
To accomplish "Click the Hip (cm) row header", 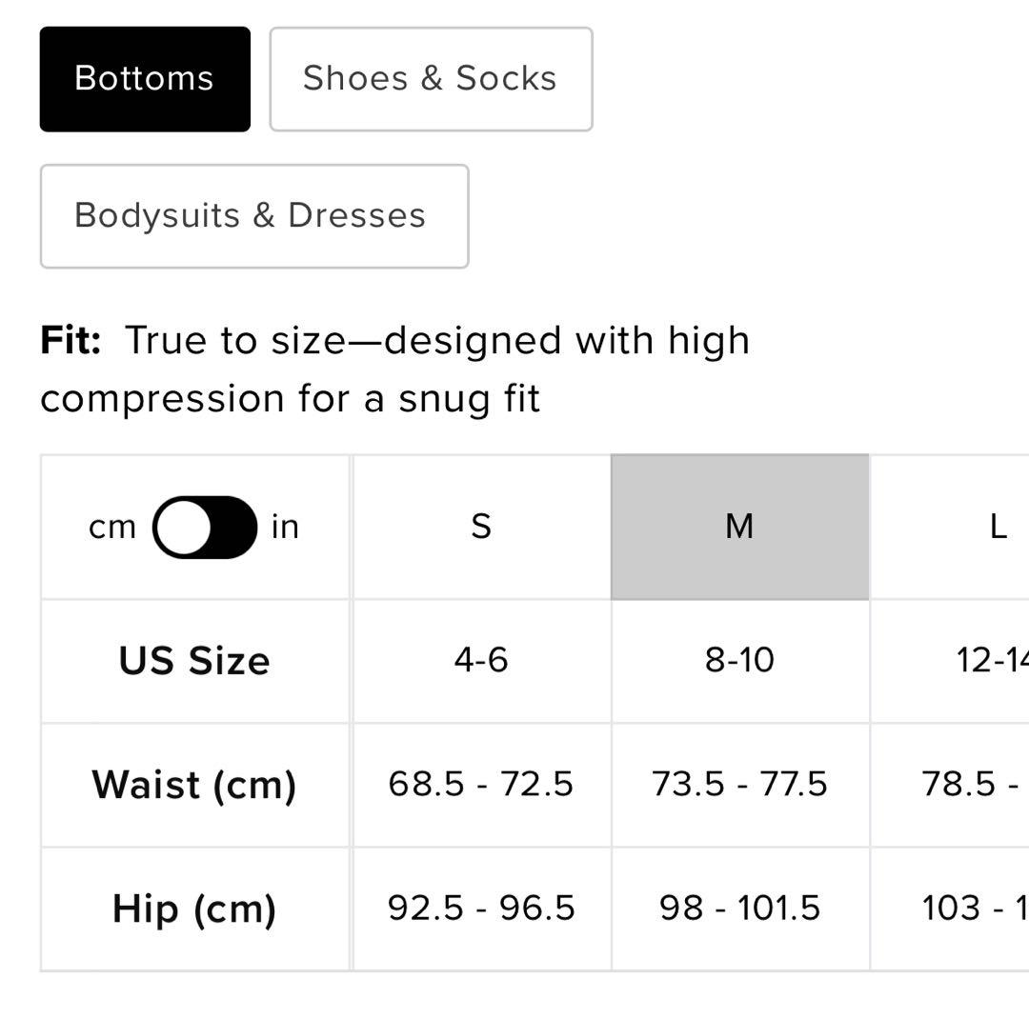I will 194,909.
